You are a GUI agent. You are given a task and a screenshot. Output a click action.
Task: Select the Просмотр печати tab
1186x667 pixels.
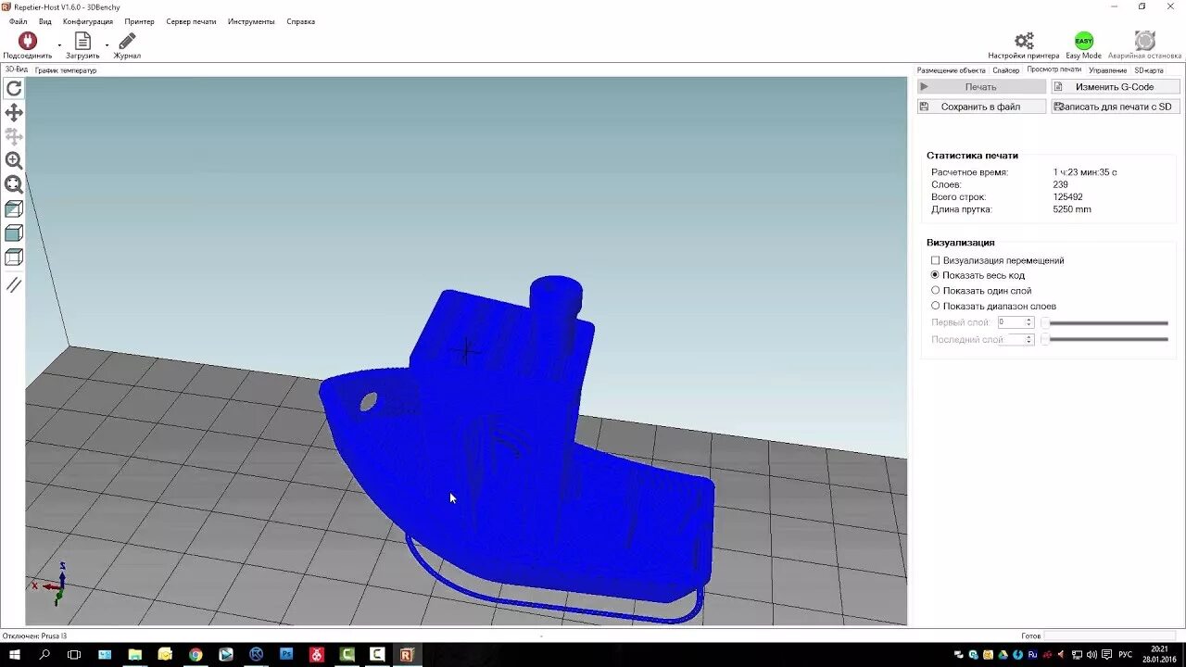pos(1054,69)
